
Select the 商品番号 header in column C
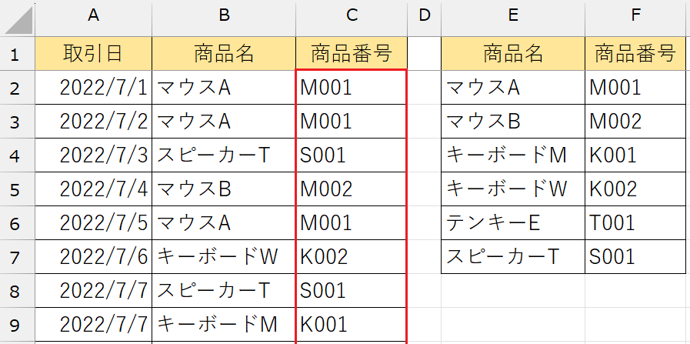(351, 53)
